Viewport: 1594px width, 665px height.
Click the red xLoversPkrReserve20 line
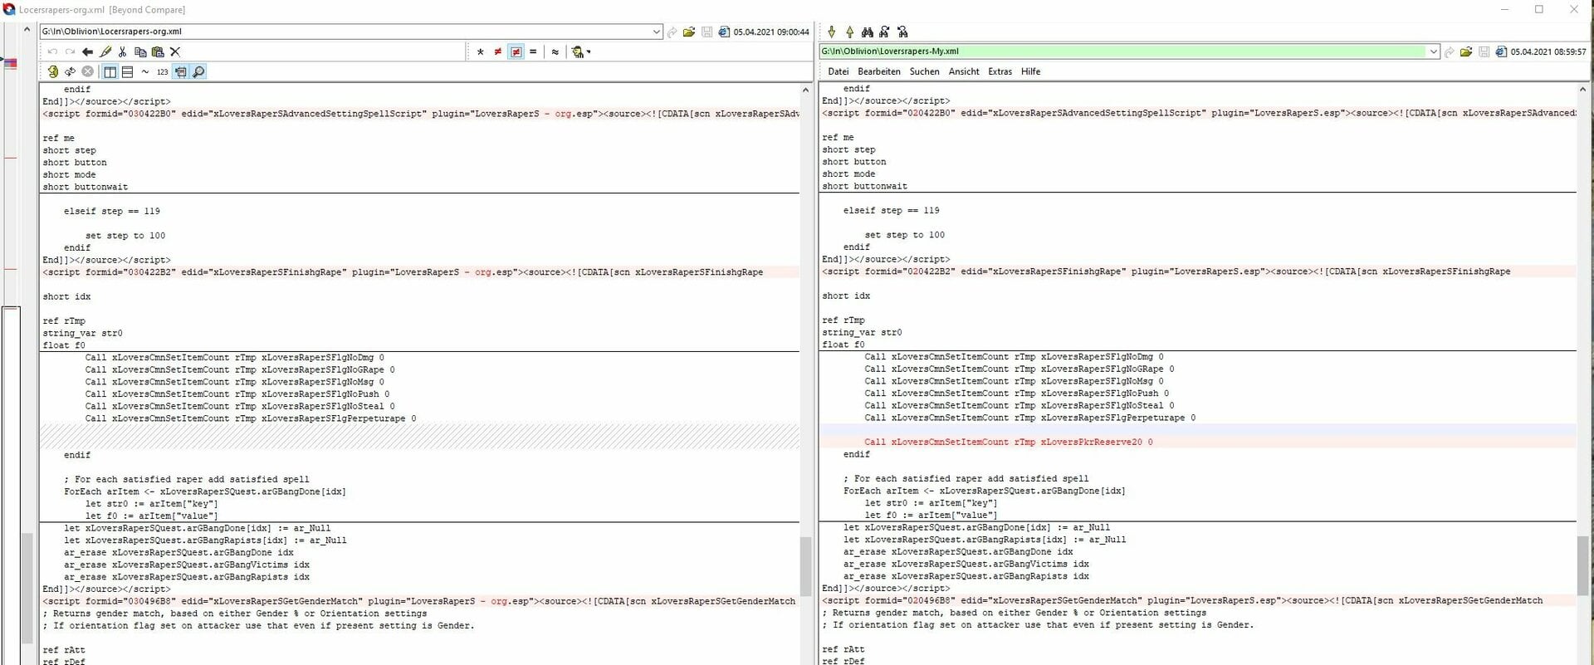click(x=1008, y=443)
